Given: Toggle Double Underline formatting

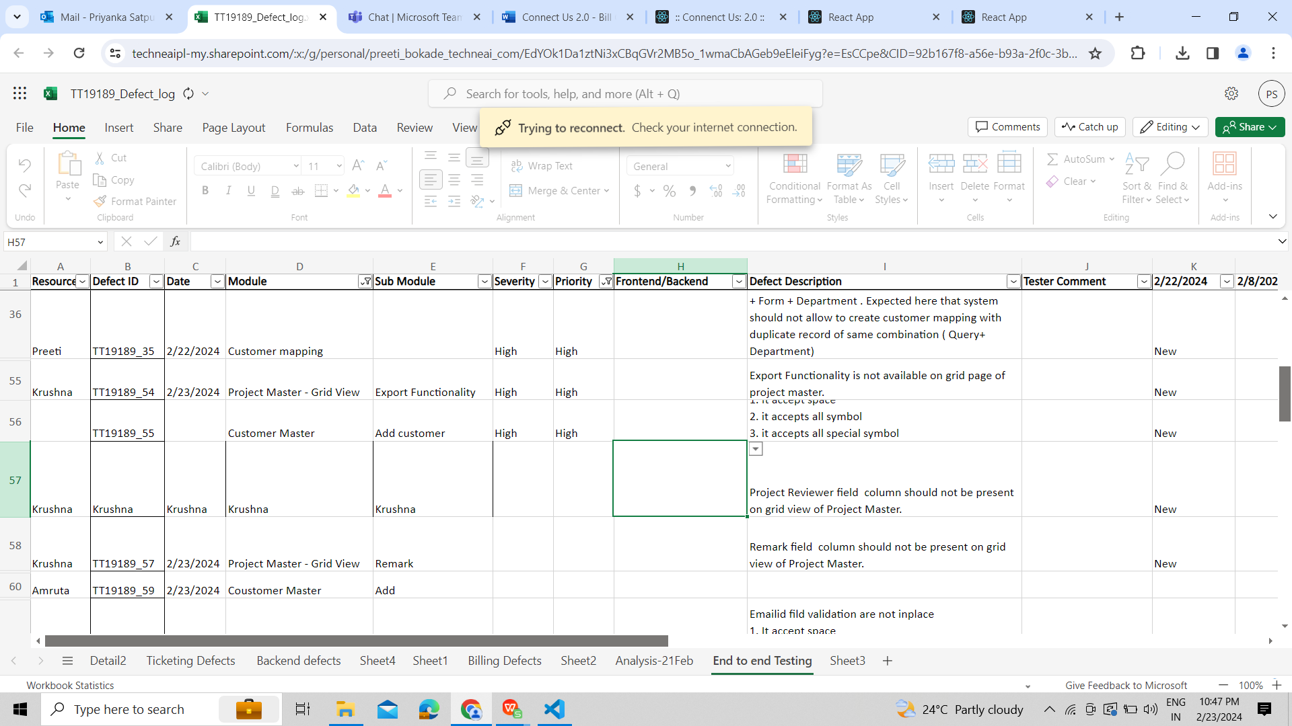Looking at the screenshot, I should coord(275,191).
